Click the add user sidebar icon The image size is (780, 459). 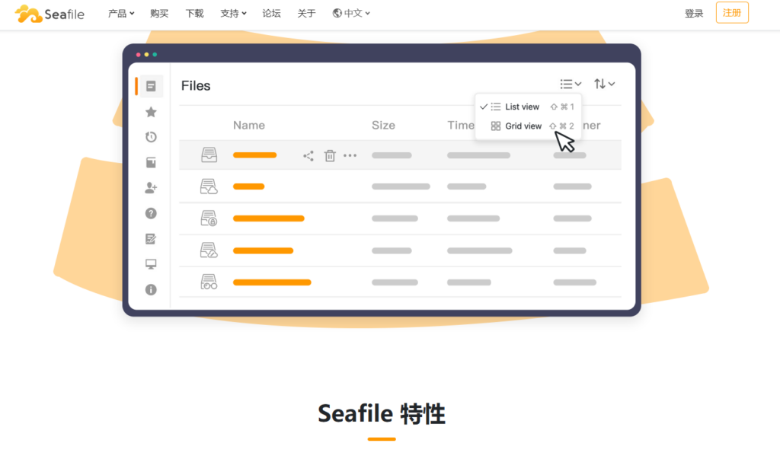point(151,188)
